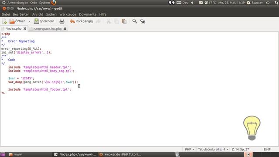Open the Anwendungen menu

pos(17,3)
